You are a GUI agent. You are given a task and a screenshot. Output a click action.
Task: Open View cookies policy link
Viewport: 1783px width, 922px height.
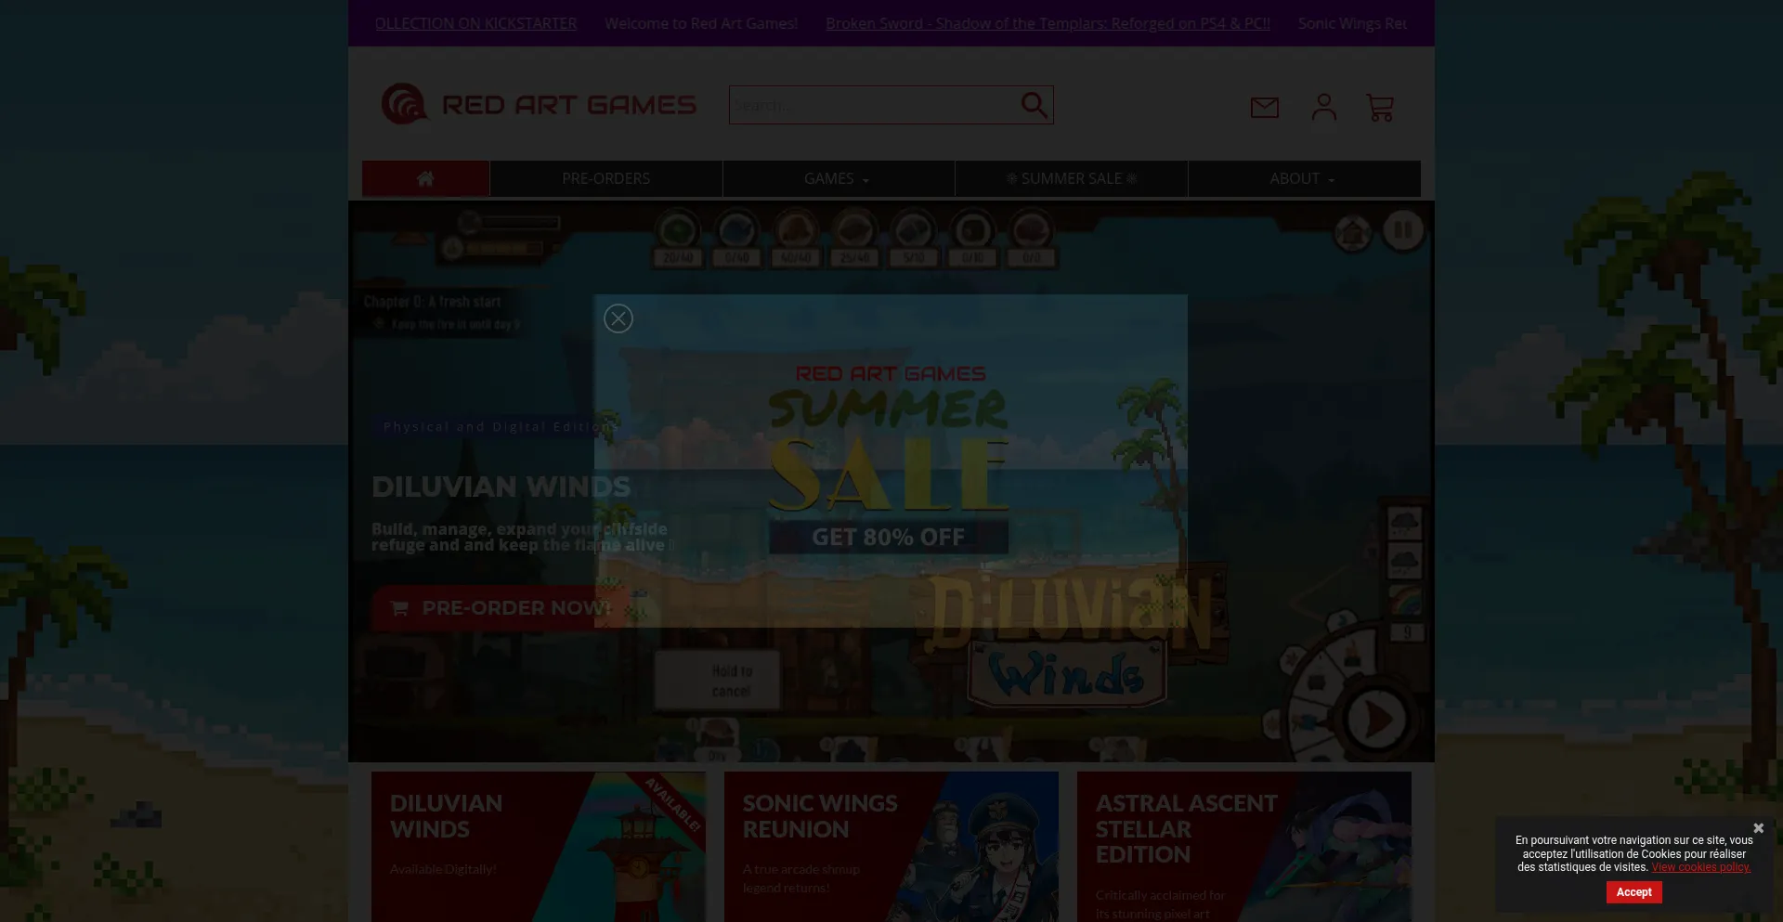[x=1700, y=867]
